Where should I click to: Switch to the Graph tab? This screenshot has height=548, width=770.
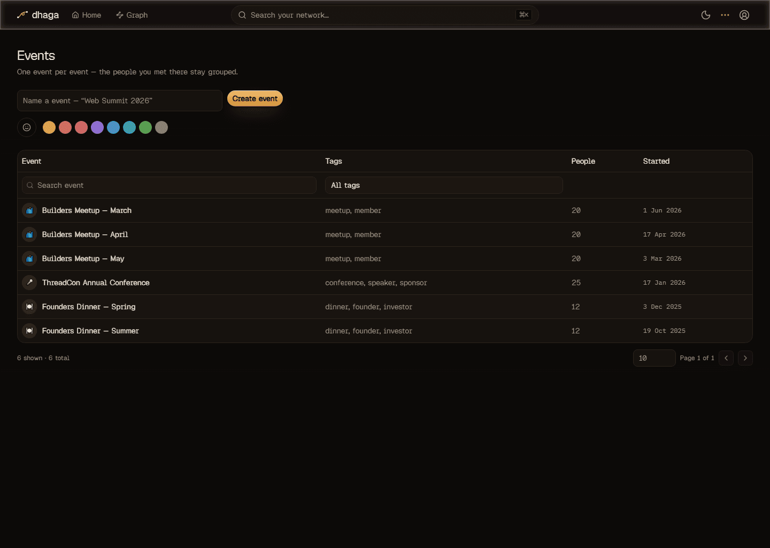click(132, 15)
